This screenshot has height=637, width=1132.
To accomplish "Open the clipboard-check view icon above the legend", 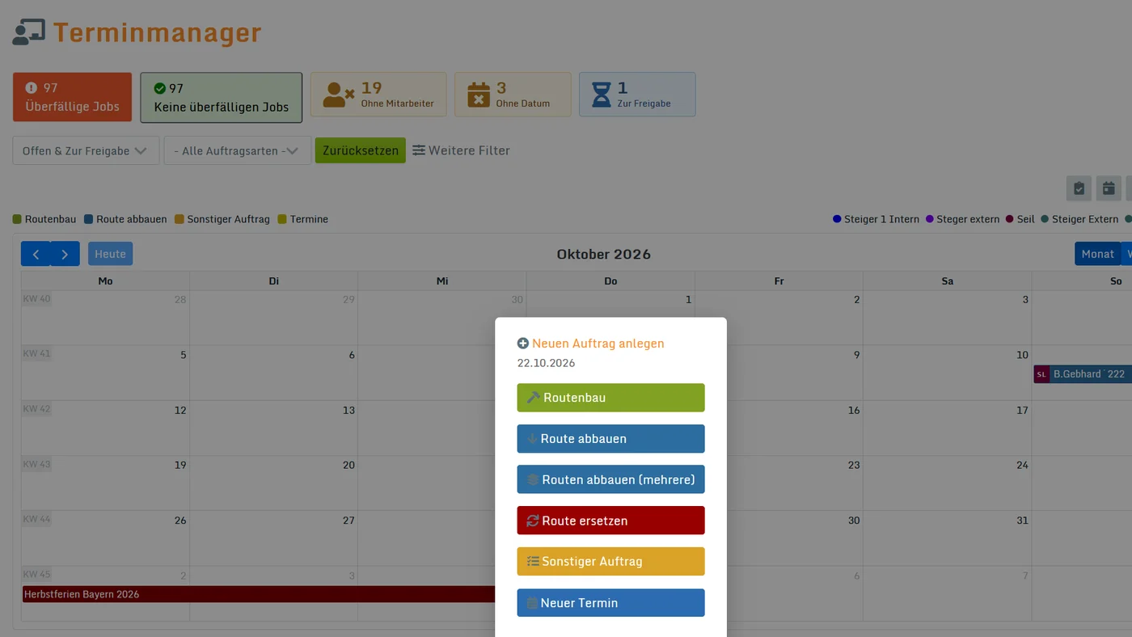I will click(1079, 188).
